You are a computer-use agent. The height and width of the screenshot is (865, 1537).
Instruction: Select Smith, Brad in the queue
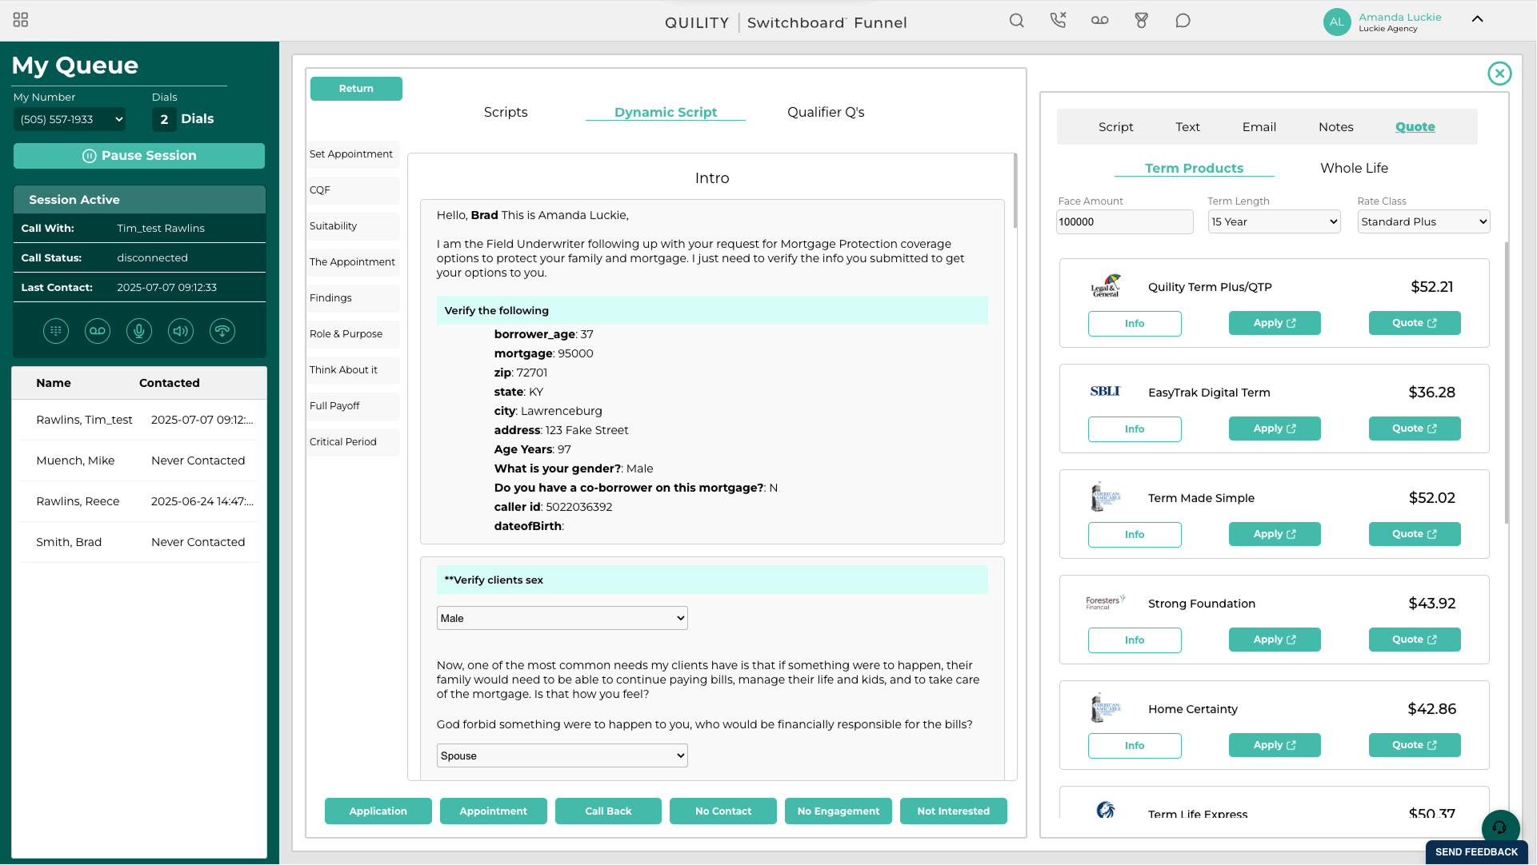coord(139,543)
